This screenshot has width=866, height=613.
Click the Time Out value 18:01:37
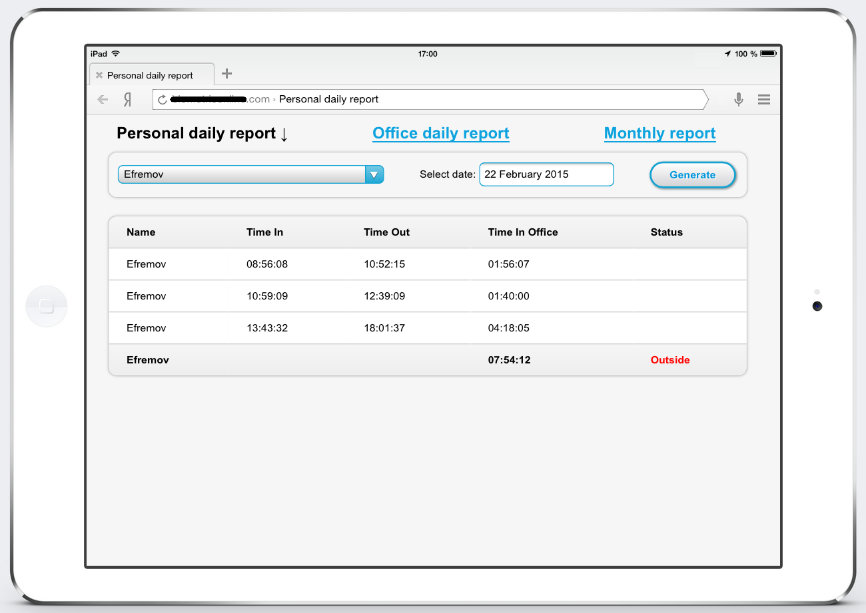pyautogui.click(x=384, y=328)
